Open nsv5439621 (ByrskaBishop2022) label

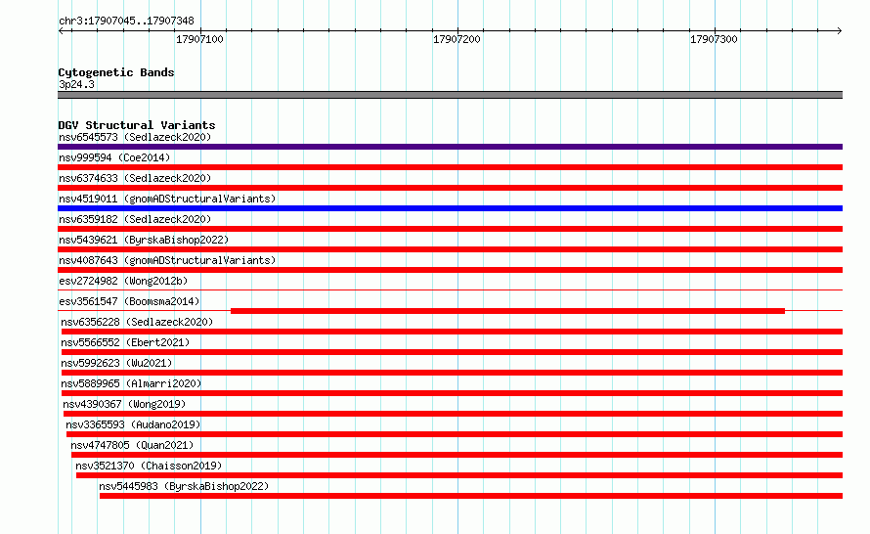[x=144, y=240]
